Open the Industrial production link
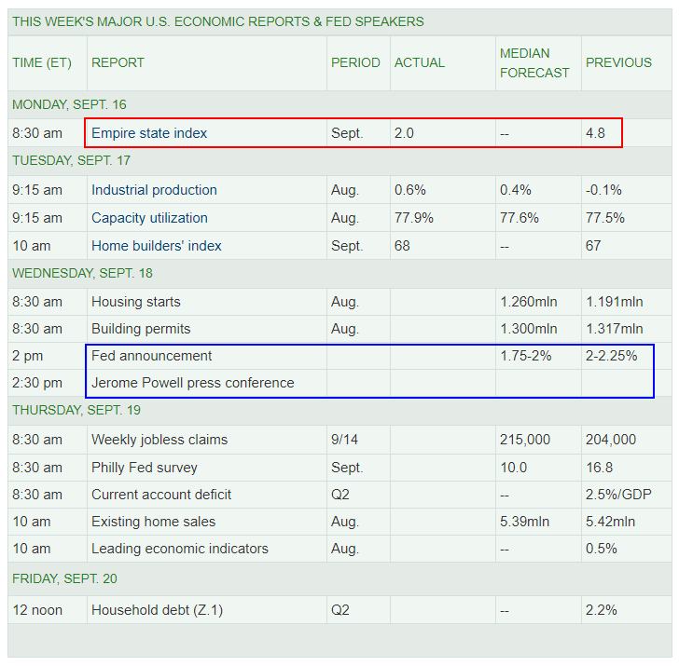 click(x=154, y=190)
